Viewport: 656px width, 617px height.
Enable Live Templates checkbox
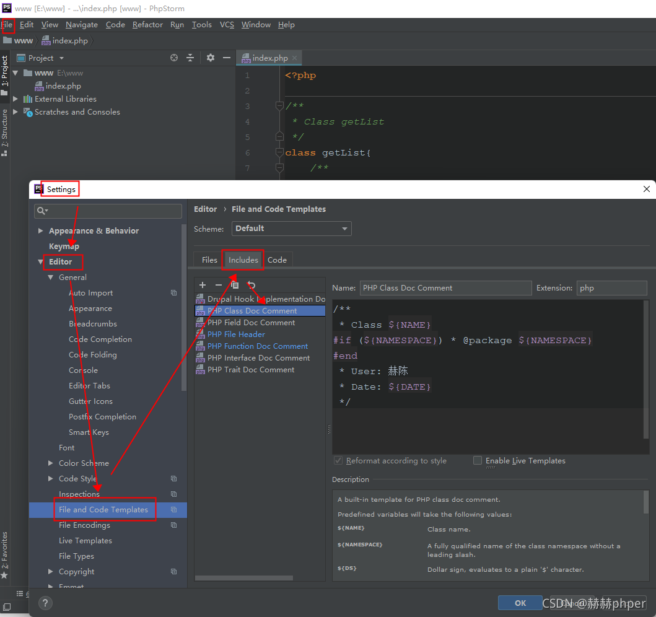coord(478,460)
